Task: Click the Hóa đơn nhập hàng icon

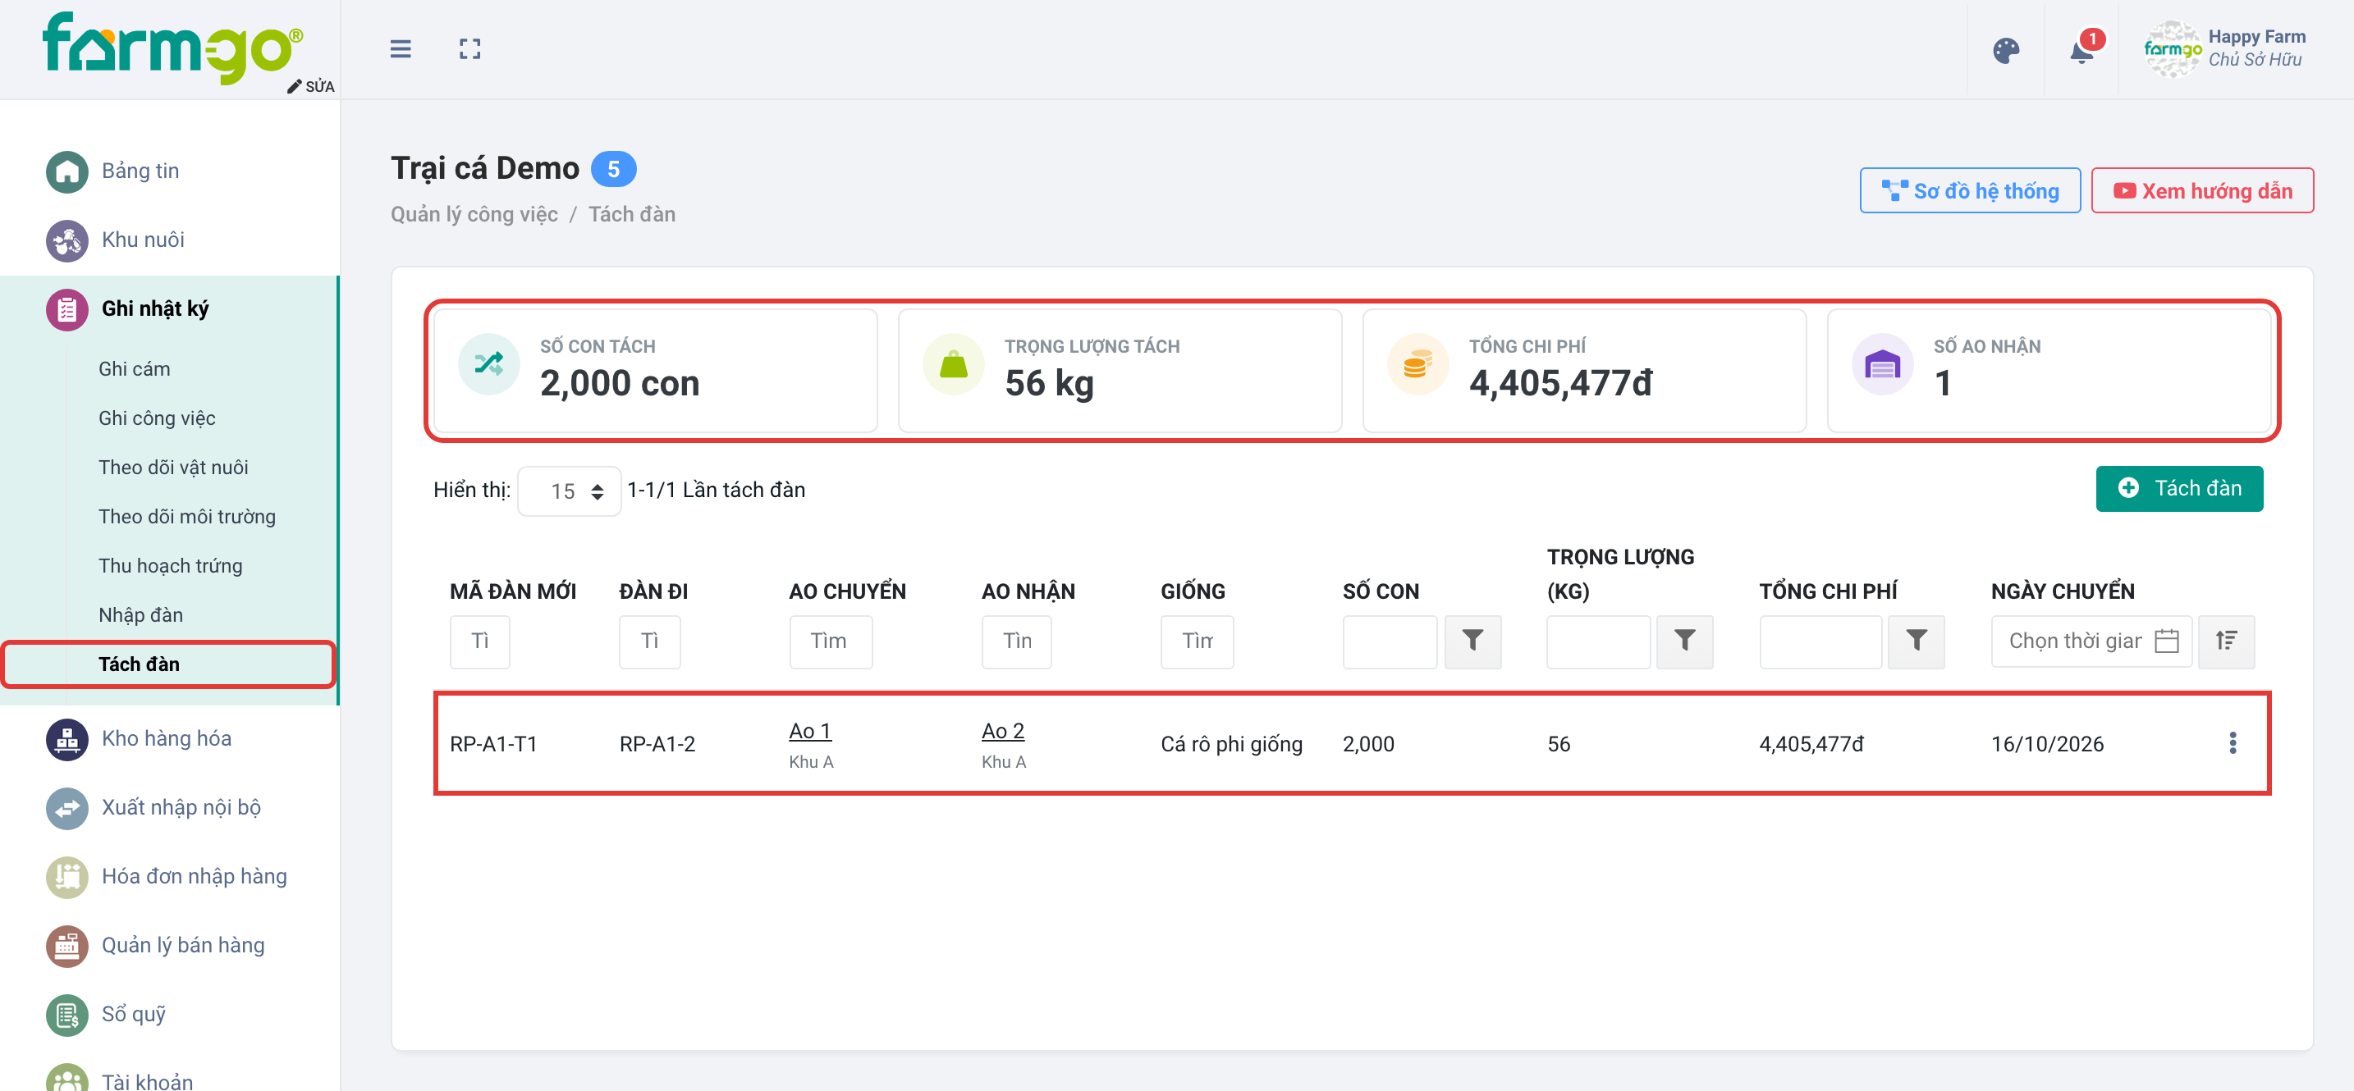Action: pos(67,876)
